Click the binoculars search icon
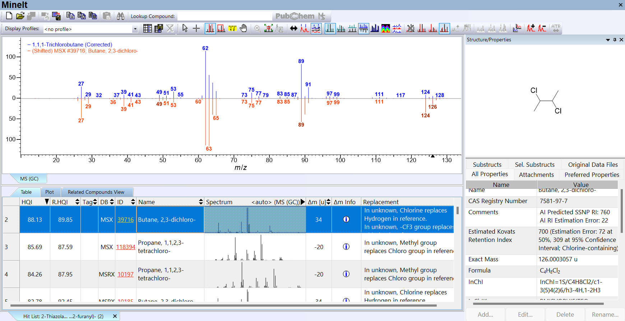 click(121, 16)
